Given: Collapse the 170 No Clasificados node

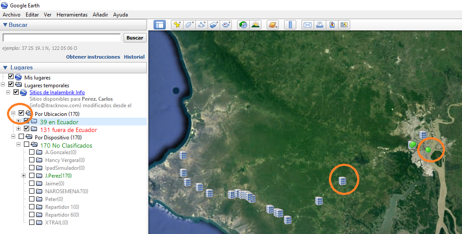Looking at the screenshot, I should [19, 144].
